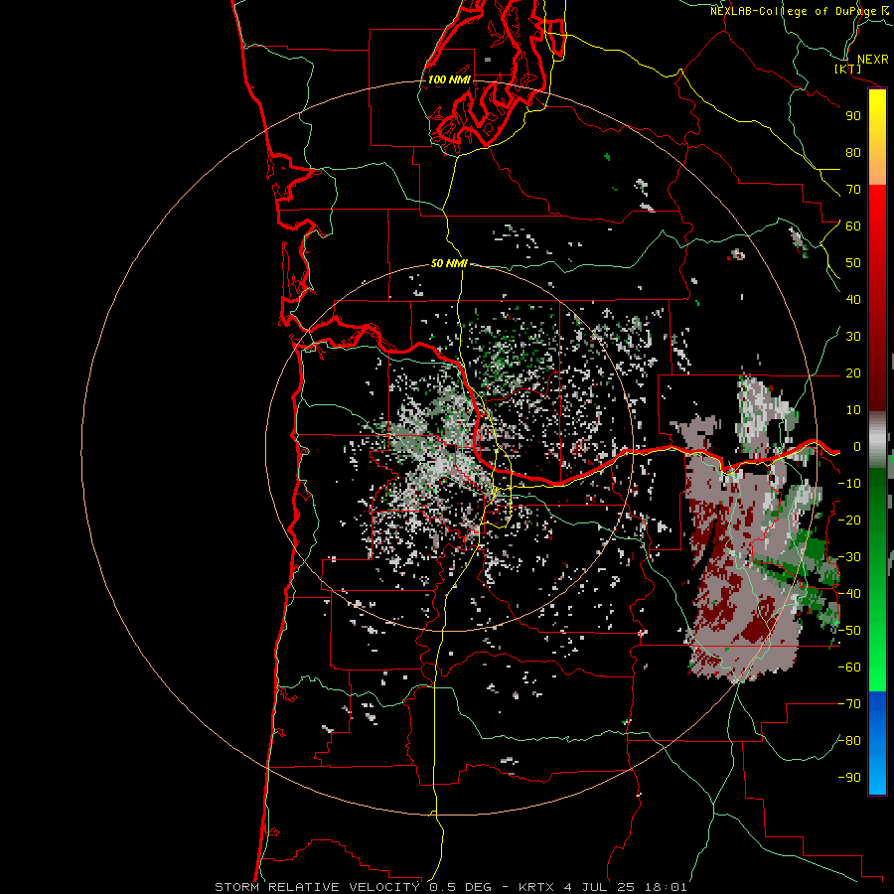Click the 30 value on the velocity scale

(853, 337)
